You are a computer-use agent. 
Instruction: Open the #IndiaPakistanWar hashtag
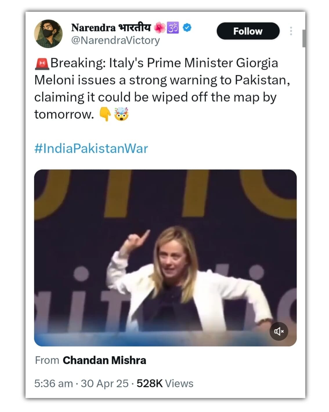point(91,148)
